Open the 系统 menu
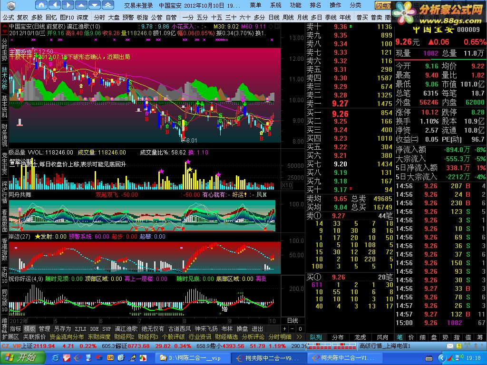Screen dimensions: 487x365 [x=275, y=5]
